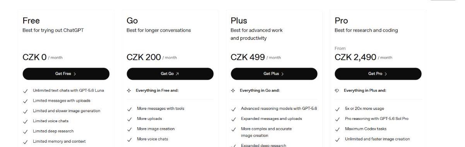
Task: Click the CZK 499 per month price
Action: [256, 57]
